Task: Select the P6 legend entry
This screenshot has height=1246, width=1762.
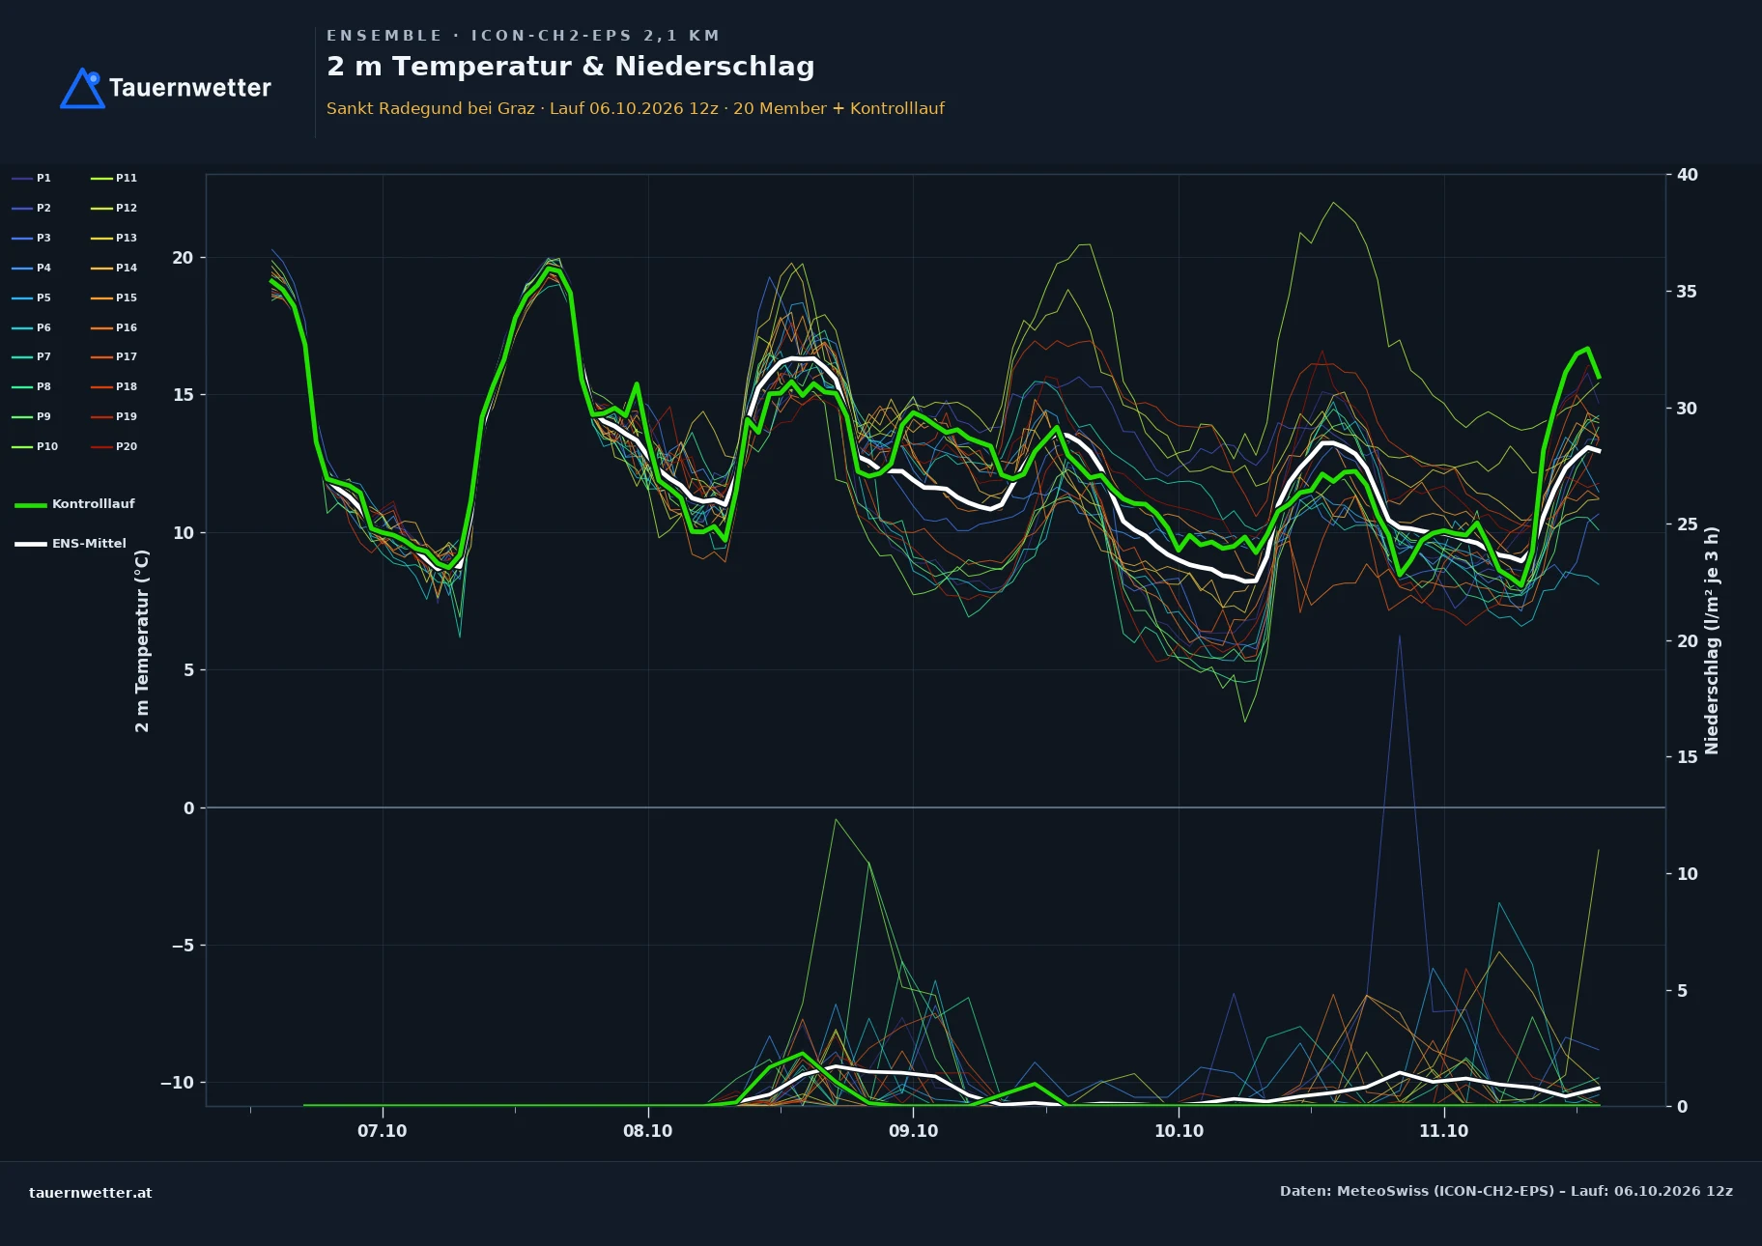Action: (x=32, y=327)
